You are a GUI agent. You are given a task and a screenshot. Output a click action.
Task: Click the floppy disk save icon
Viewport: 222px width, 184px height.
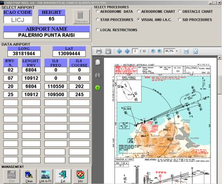(108, 51)
